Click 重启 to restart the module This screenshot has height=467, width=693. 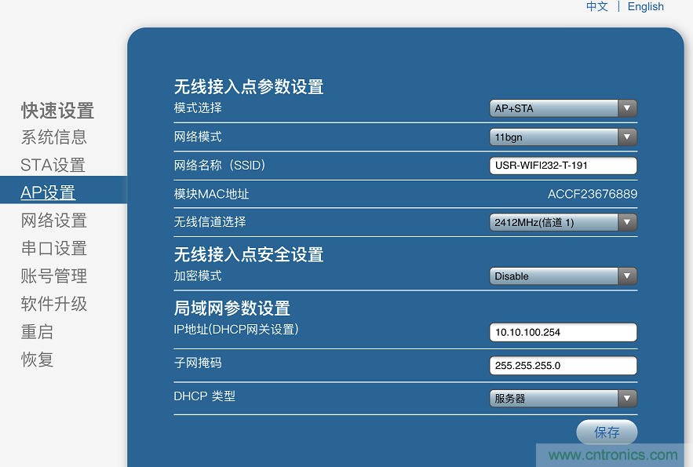pos(35,332)
